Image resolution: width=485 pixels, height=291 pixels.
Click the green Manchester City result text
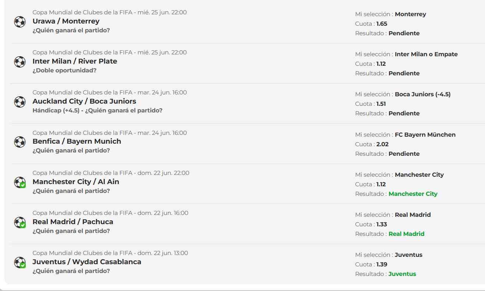click(413, 194)
